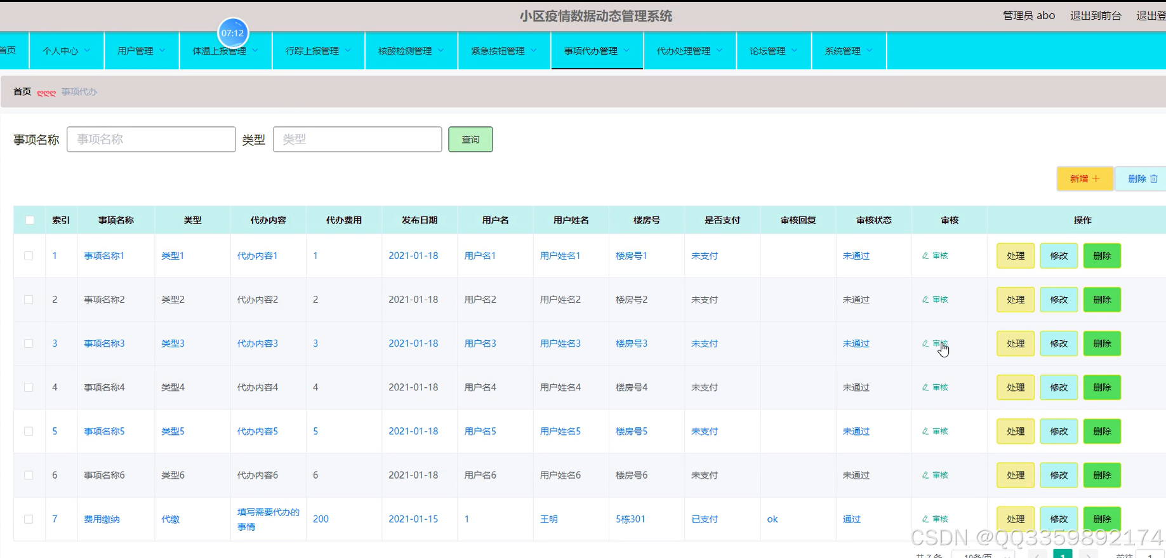Click 审核回复 value ok
The image size is (1166, 558).
772,519
